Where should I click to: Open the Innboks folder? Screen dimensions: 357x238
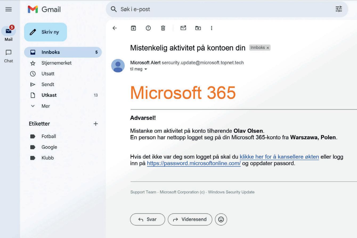click(x=51, y=52)
